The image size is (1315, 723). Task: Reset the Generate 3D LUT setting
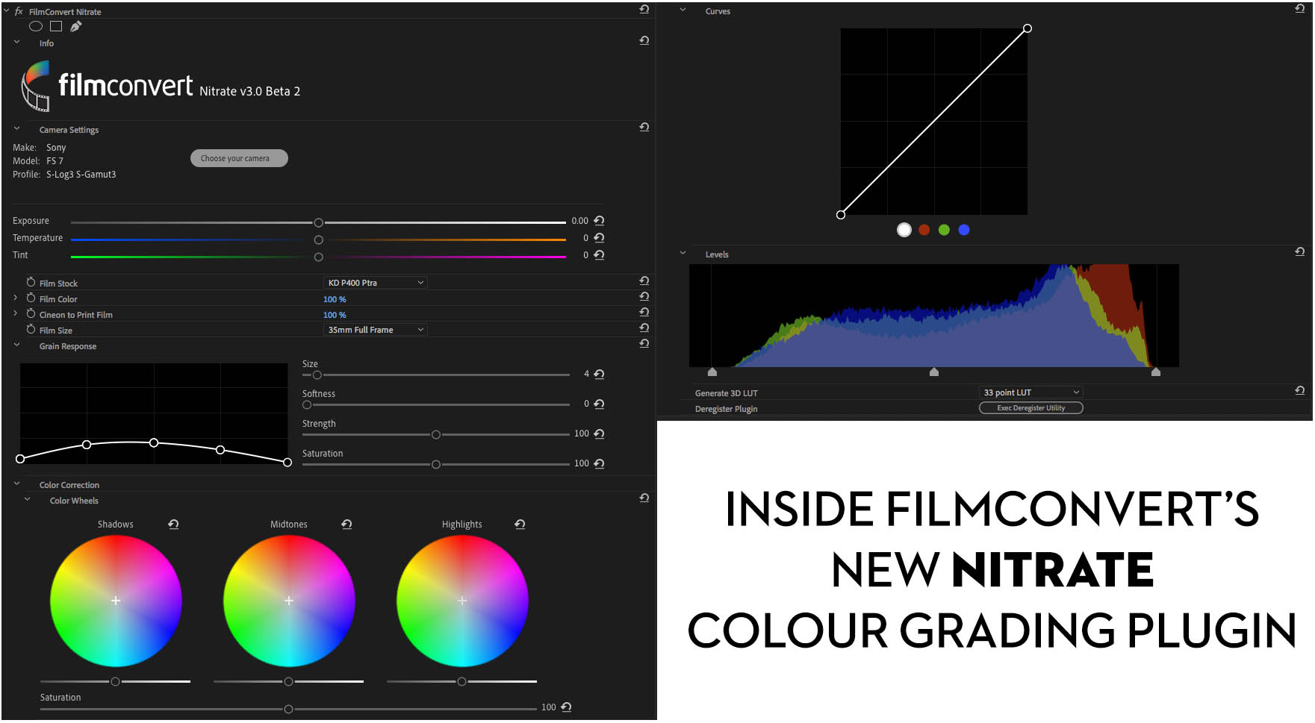point(1299,390)
